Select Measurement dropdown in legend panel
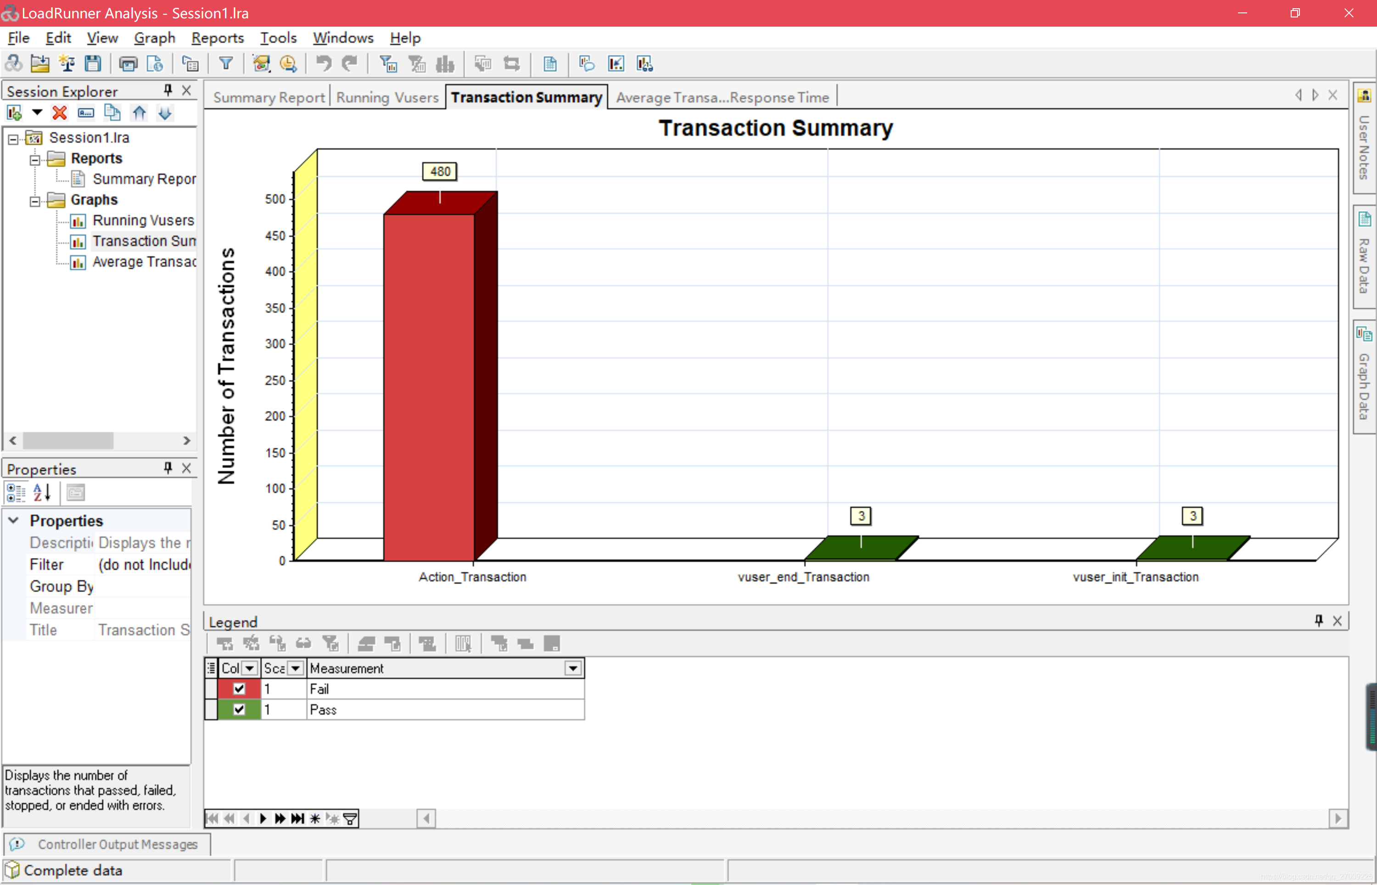Screen dimensions: 1377x885 point(573,668)
